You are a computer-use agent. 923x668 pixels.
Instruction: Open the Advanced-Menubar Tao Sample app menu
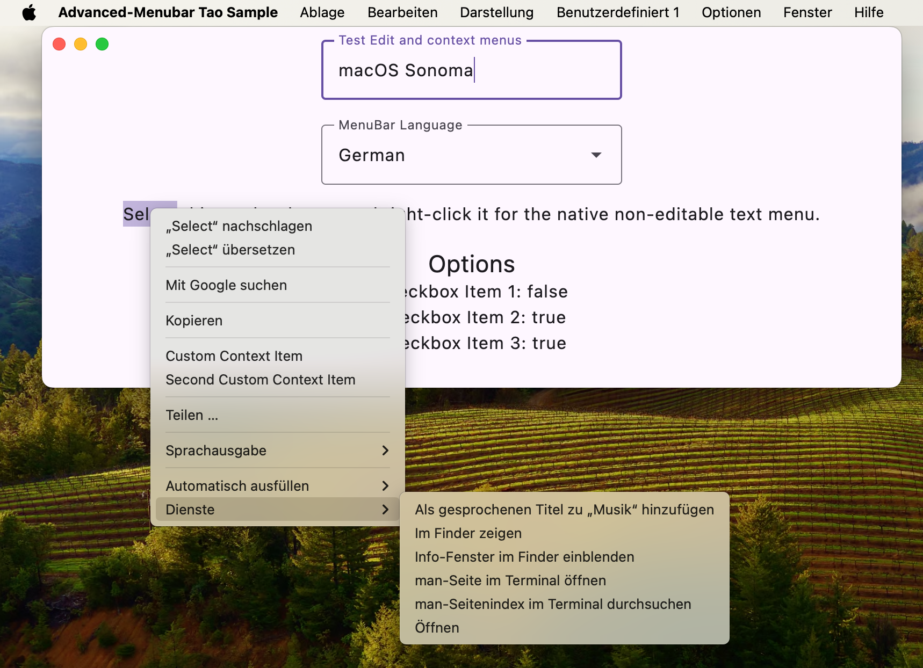point(168,12)
